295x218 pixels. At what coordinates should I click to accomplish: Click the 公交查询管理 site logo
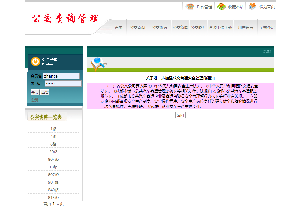click(65, 18)
